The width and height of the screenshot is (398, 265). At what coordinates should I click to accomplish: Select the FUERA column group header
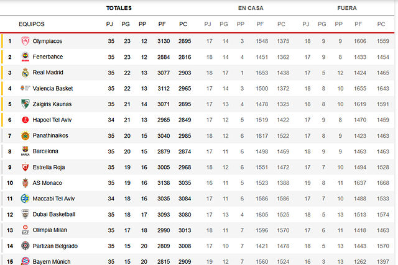click(347, 8)
